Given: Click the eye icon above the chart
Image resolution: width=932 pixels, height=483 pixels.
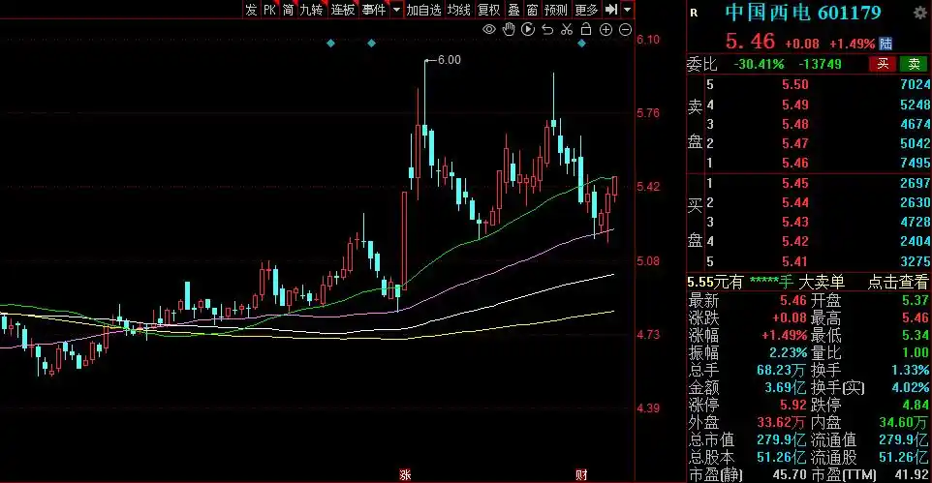Looking at the screenshot, I should tap(490, 30).
